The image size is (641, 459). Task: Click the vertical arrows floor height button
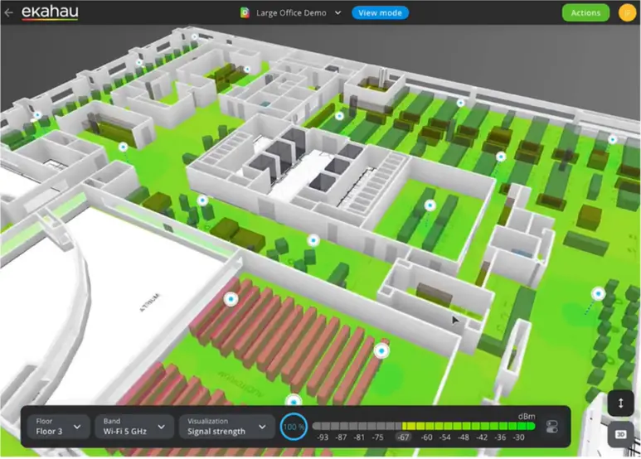[x=620, y=403]
